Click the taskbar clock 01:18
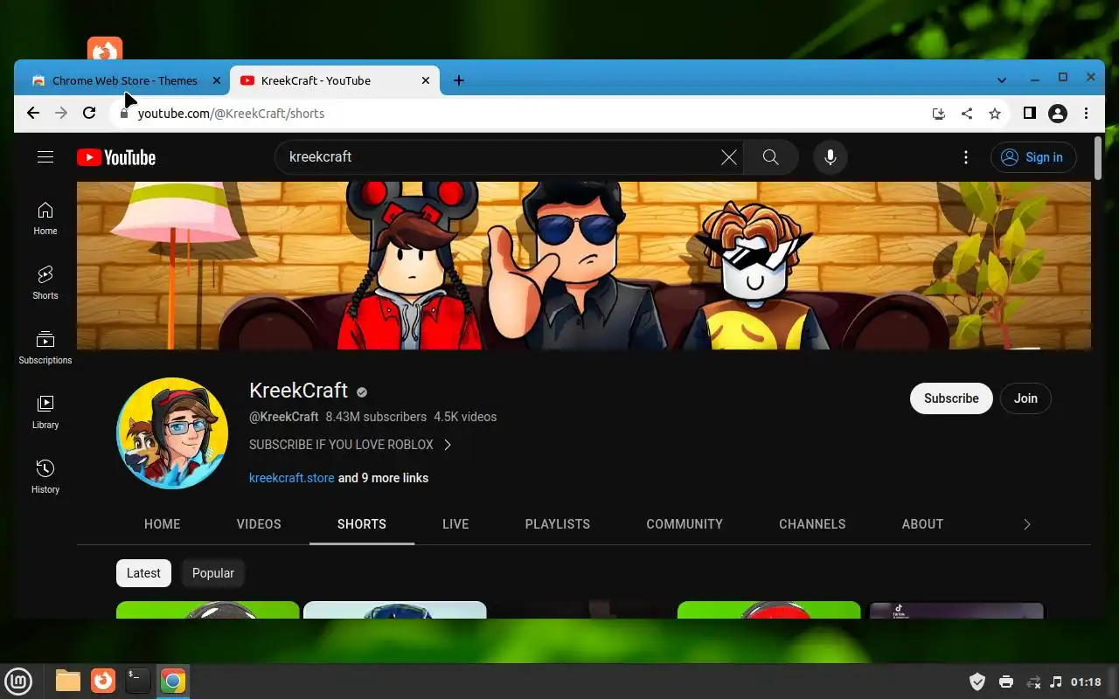The image size is (1119, 699). pyautogui.click(x=1086, y=682)
